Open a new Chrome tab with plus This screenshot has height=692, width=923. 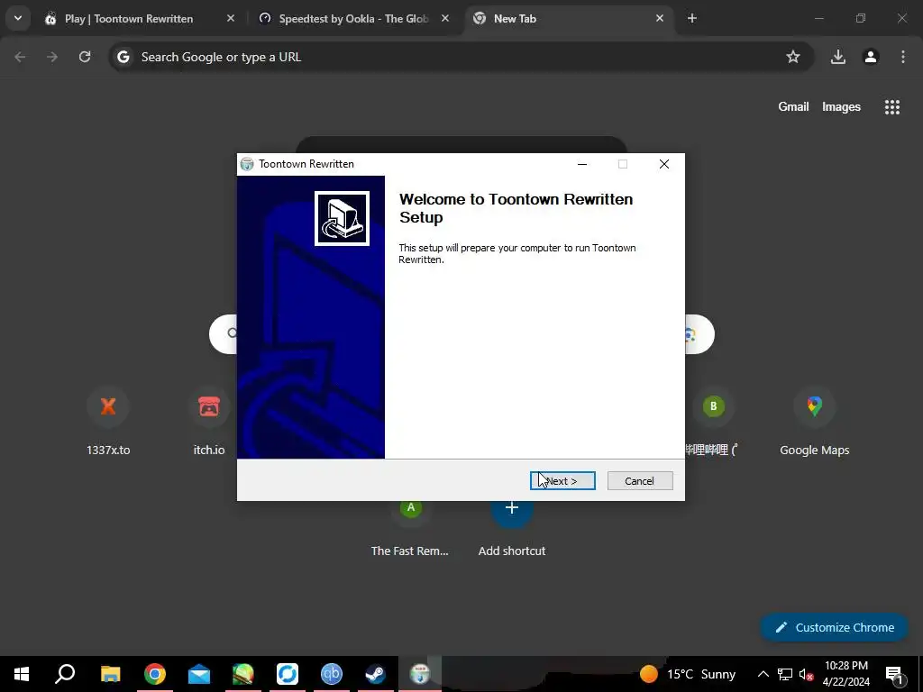pyautogui.click(x=692, y=18)
